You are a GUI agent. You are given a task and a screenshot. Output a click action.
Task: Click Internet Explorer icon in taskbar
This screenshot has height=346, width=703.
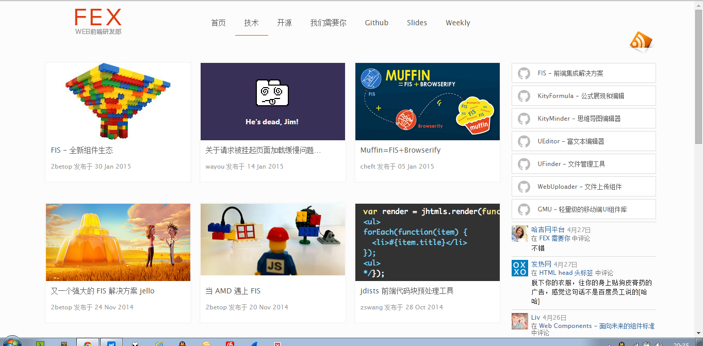coord(158,343)
